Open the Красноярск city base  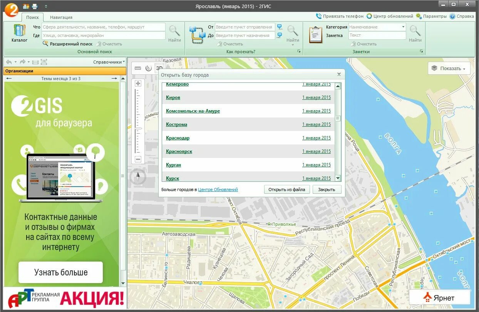179,151
